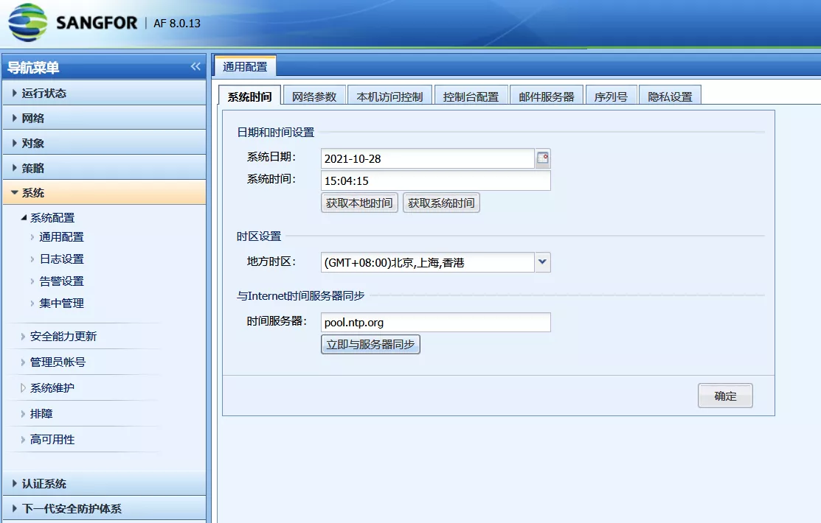This screenshot has height=523, width=821.
Task: Switch to the 本机访问控制 tab
Action: [389, 96]
